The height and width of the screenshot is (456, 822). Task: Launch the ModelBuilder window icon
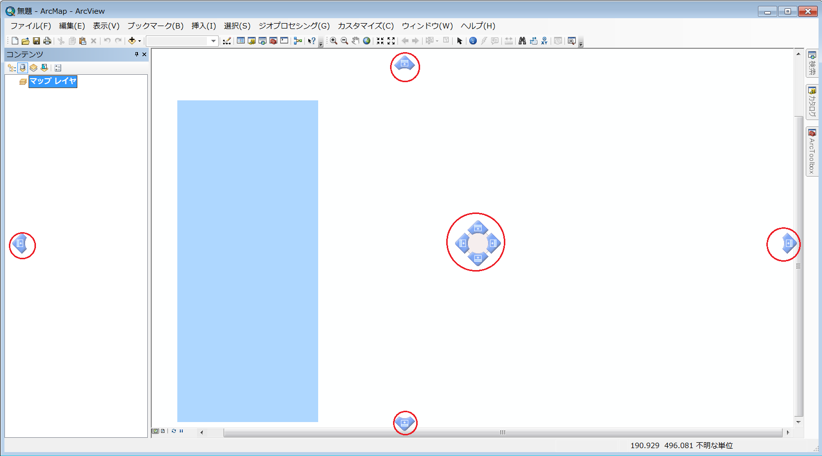pos(298,41)
